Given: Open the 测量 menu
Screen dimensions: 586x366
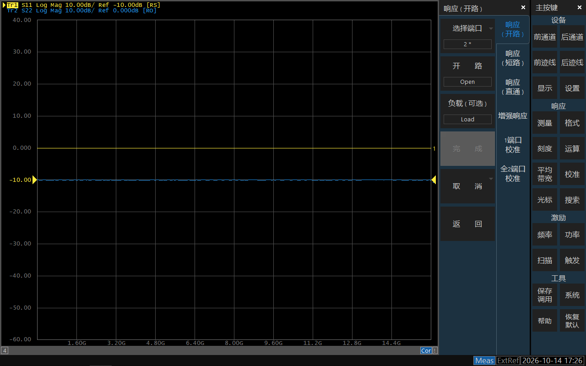Looking at the screenshot, I should pyautogui.click(x=545, y=123).
